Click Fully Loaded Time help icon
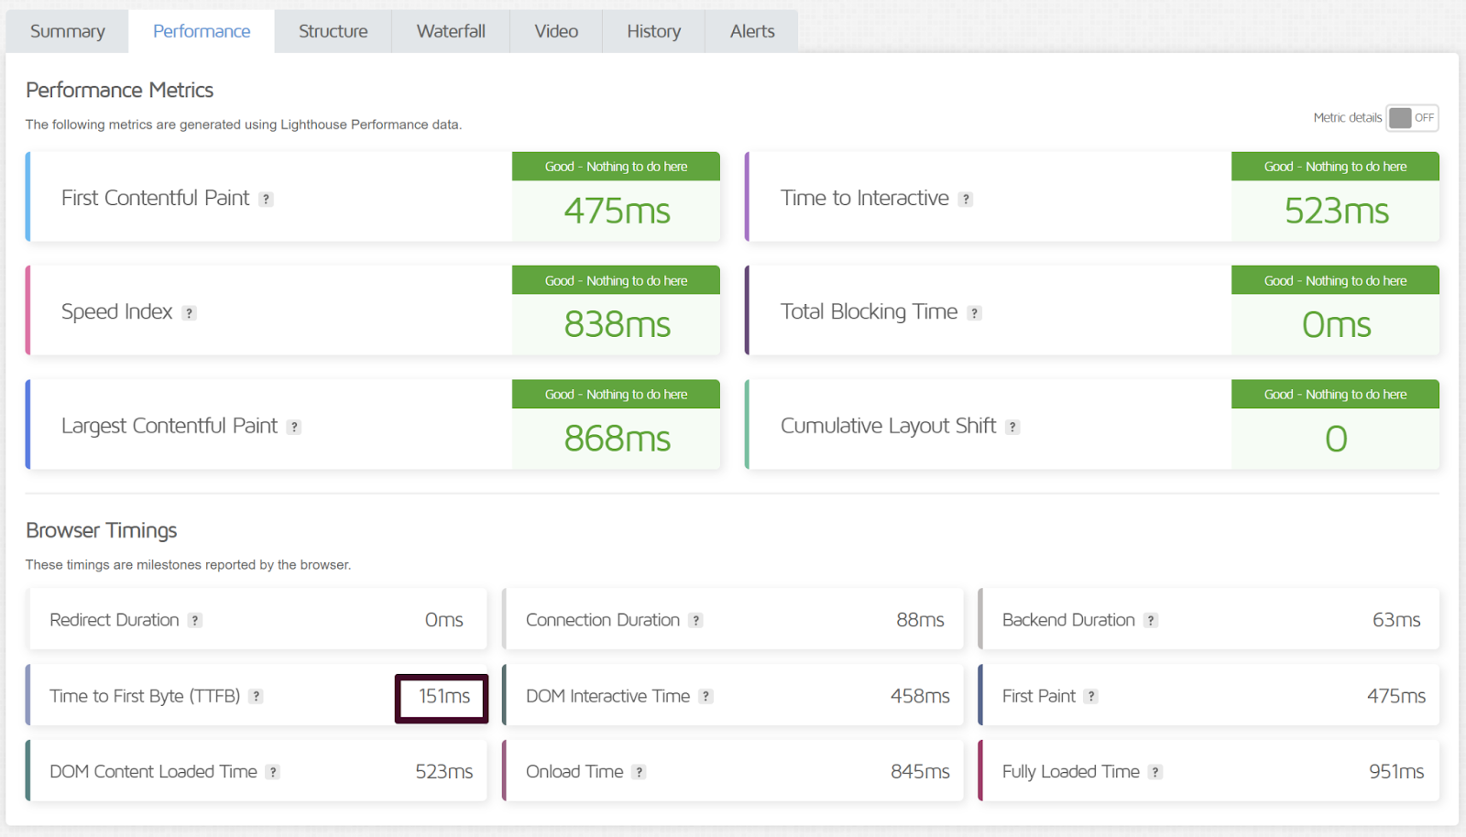Screen dimensions: 1466x837 [x=1155, y=772]
